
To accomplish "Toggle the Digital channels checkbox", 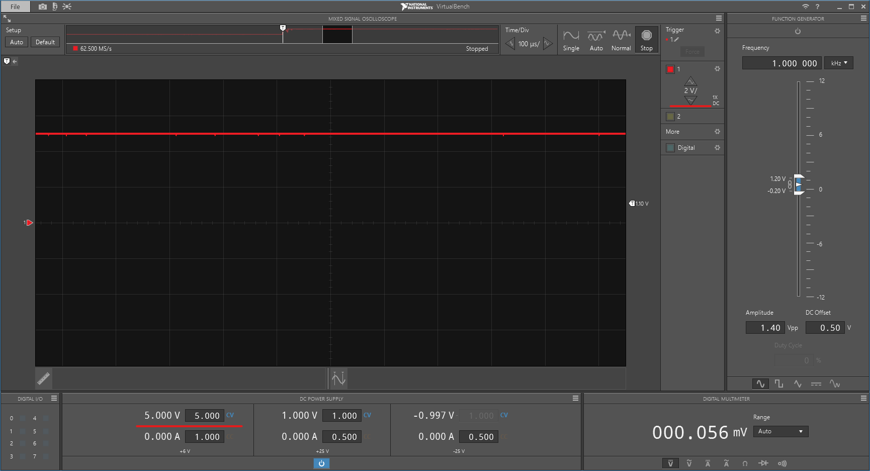I will pyautogui.click(x=670, y=148).
